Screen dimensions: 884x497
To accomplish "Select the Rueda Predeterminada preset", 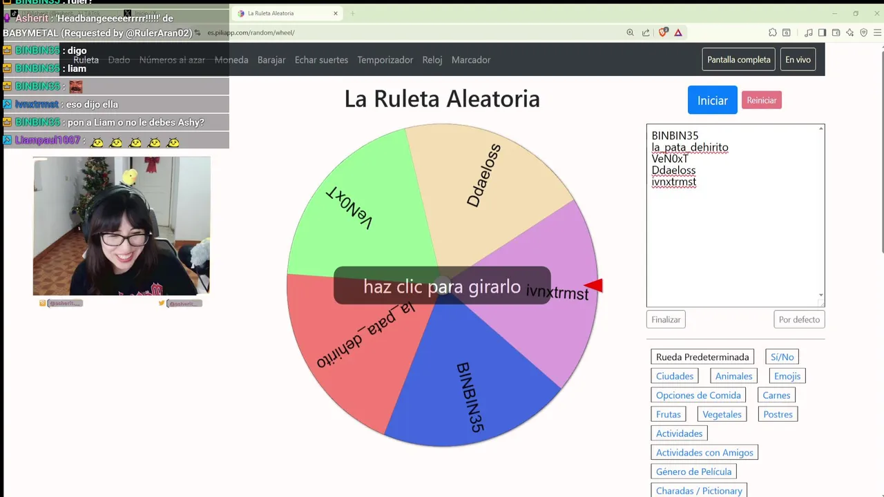I will [702, 357].
